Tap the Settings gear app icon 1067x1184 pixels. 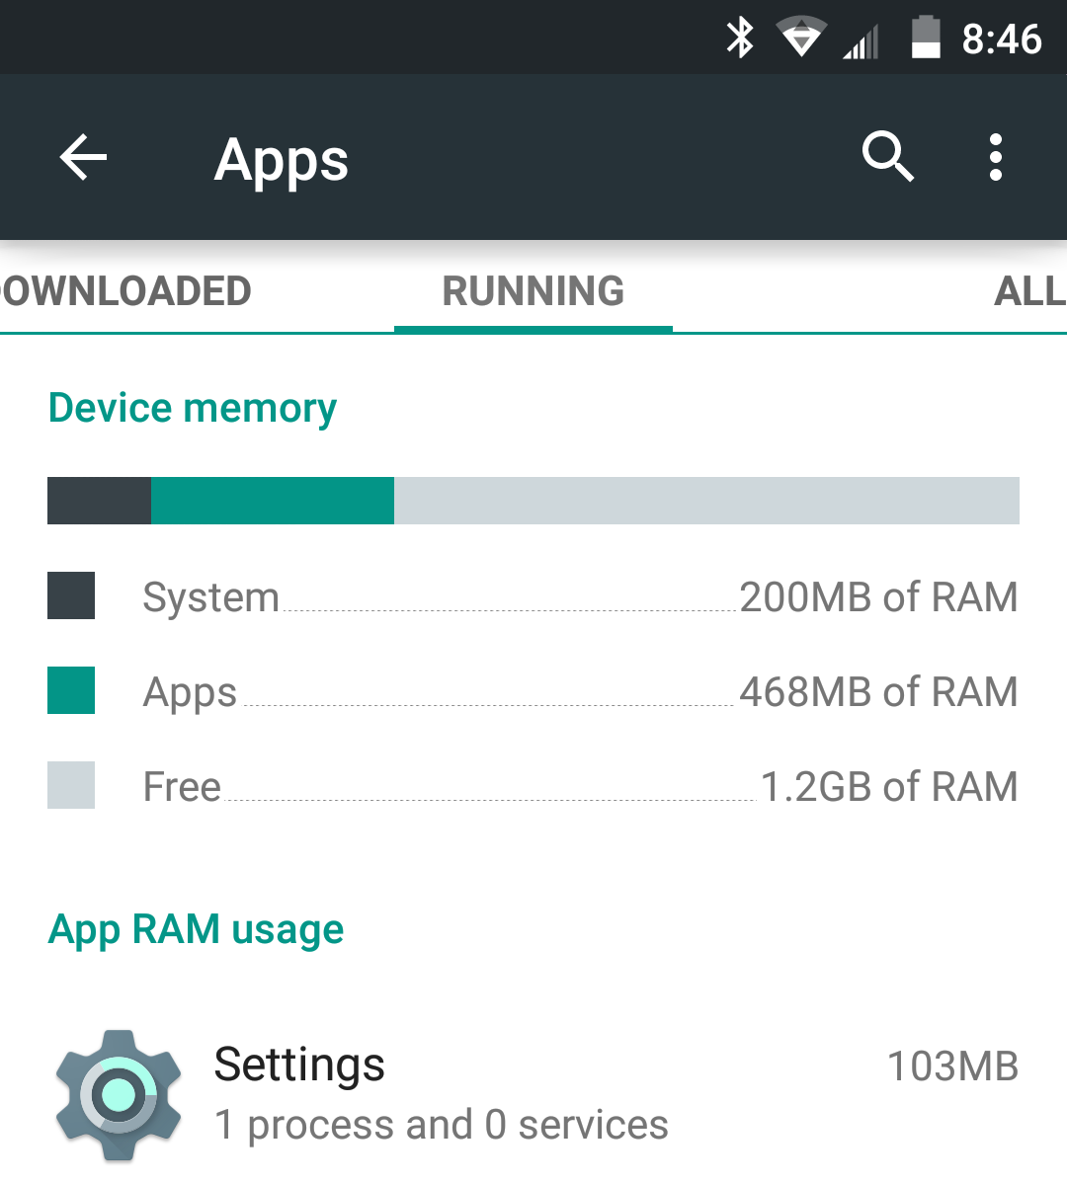point(119,1095)
